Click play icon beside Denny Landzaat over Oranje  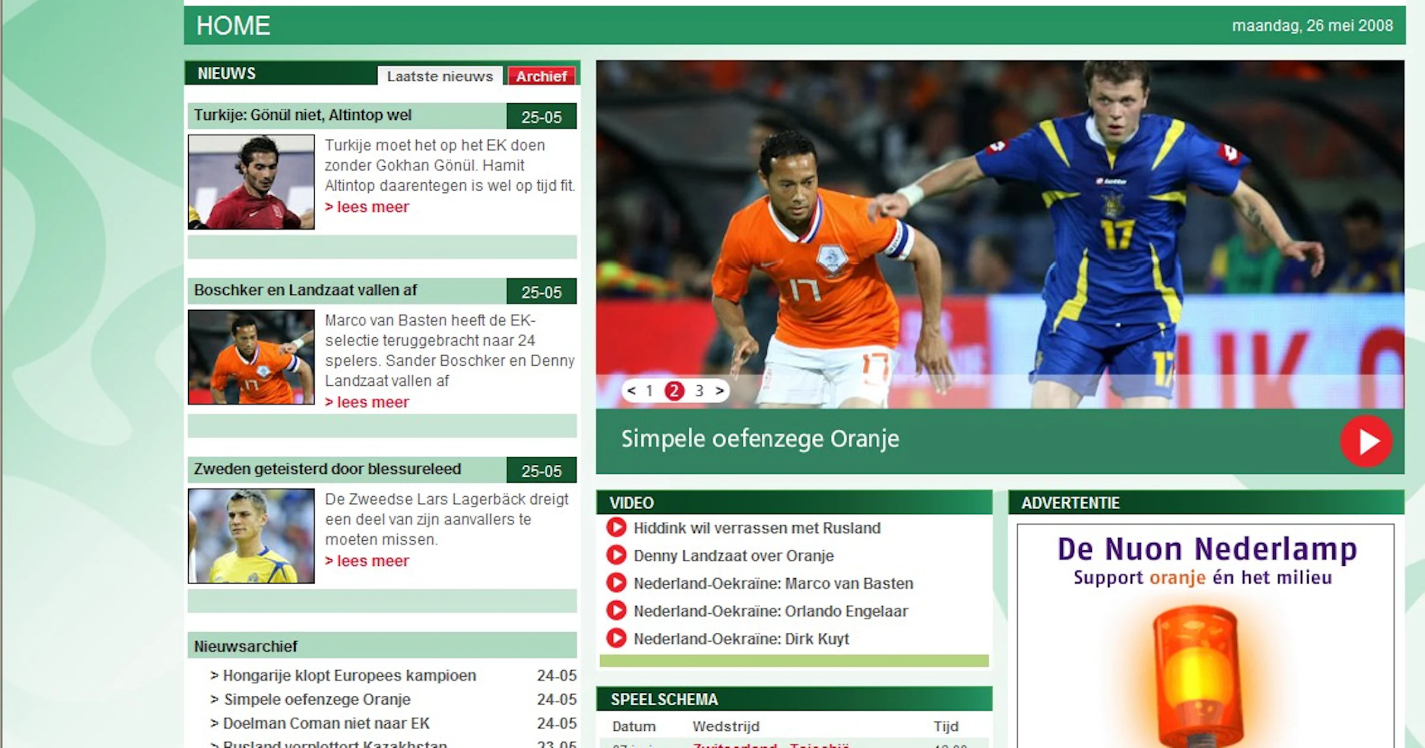(616, 555)
